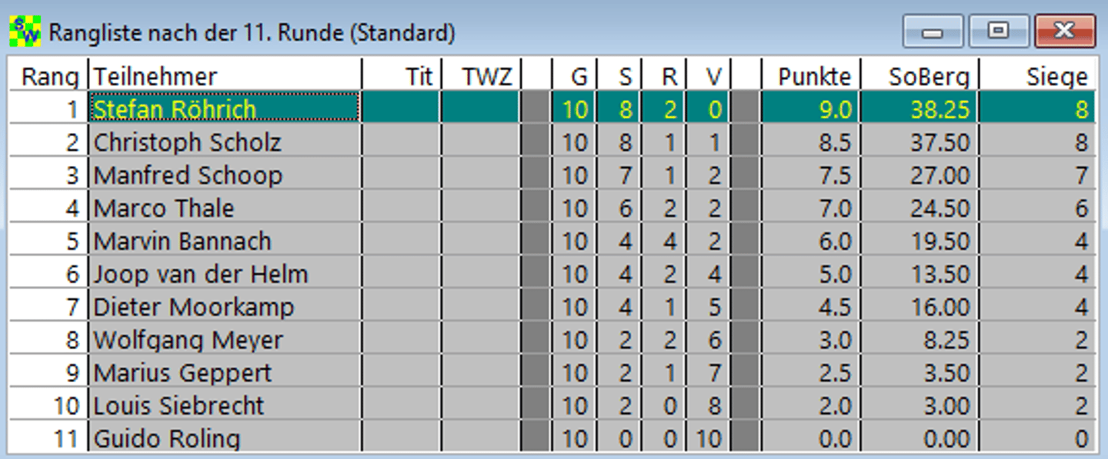The height and width of the screenshot is (459, 1108).
Task: Close the Rangliste window
Action: pyautogui.click(x=1064, y=32)
